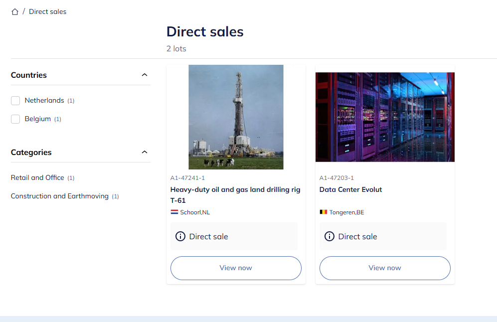Click lot number A1-47241-1
This screenshot has height=322, width=497.
(187, 178)
